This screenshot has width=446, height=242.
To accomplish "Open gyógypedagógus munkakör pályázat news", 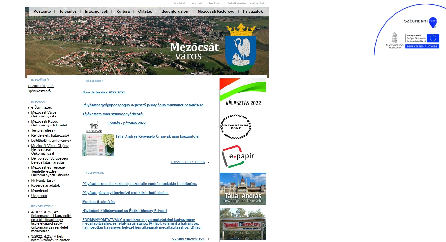I will [x=143, y=105].
